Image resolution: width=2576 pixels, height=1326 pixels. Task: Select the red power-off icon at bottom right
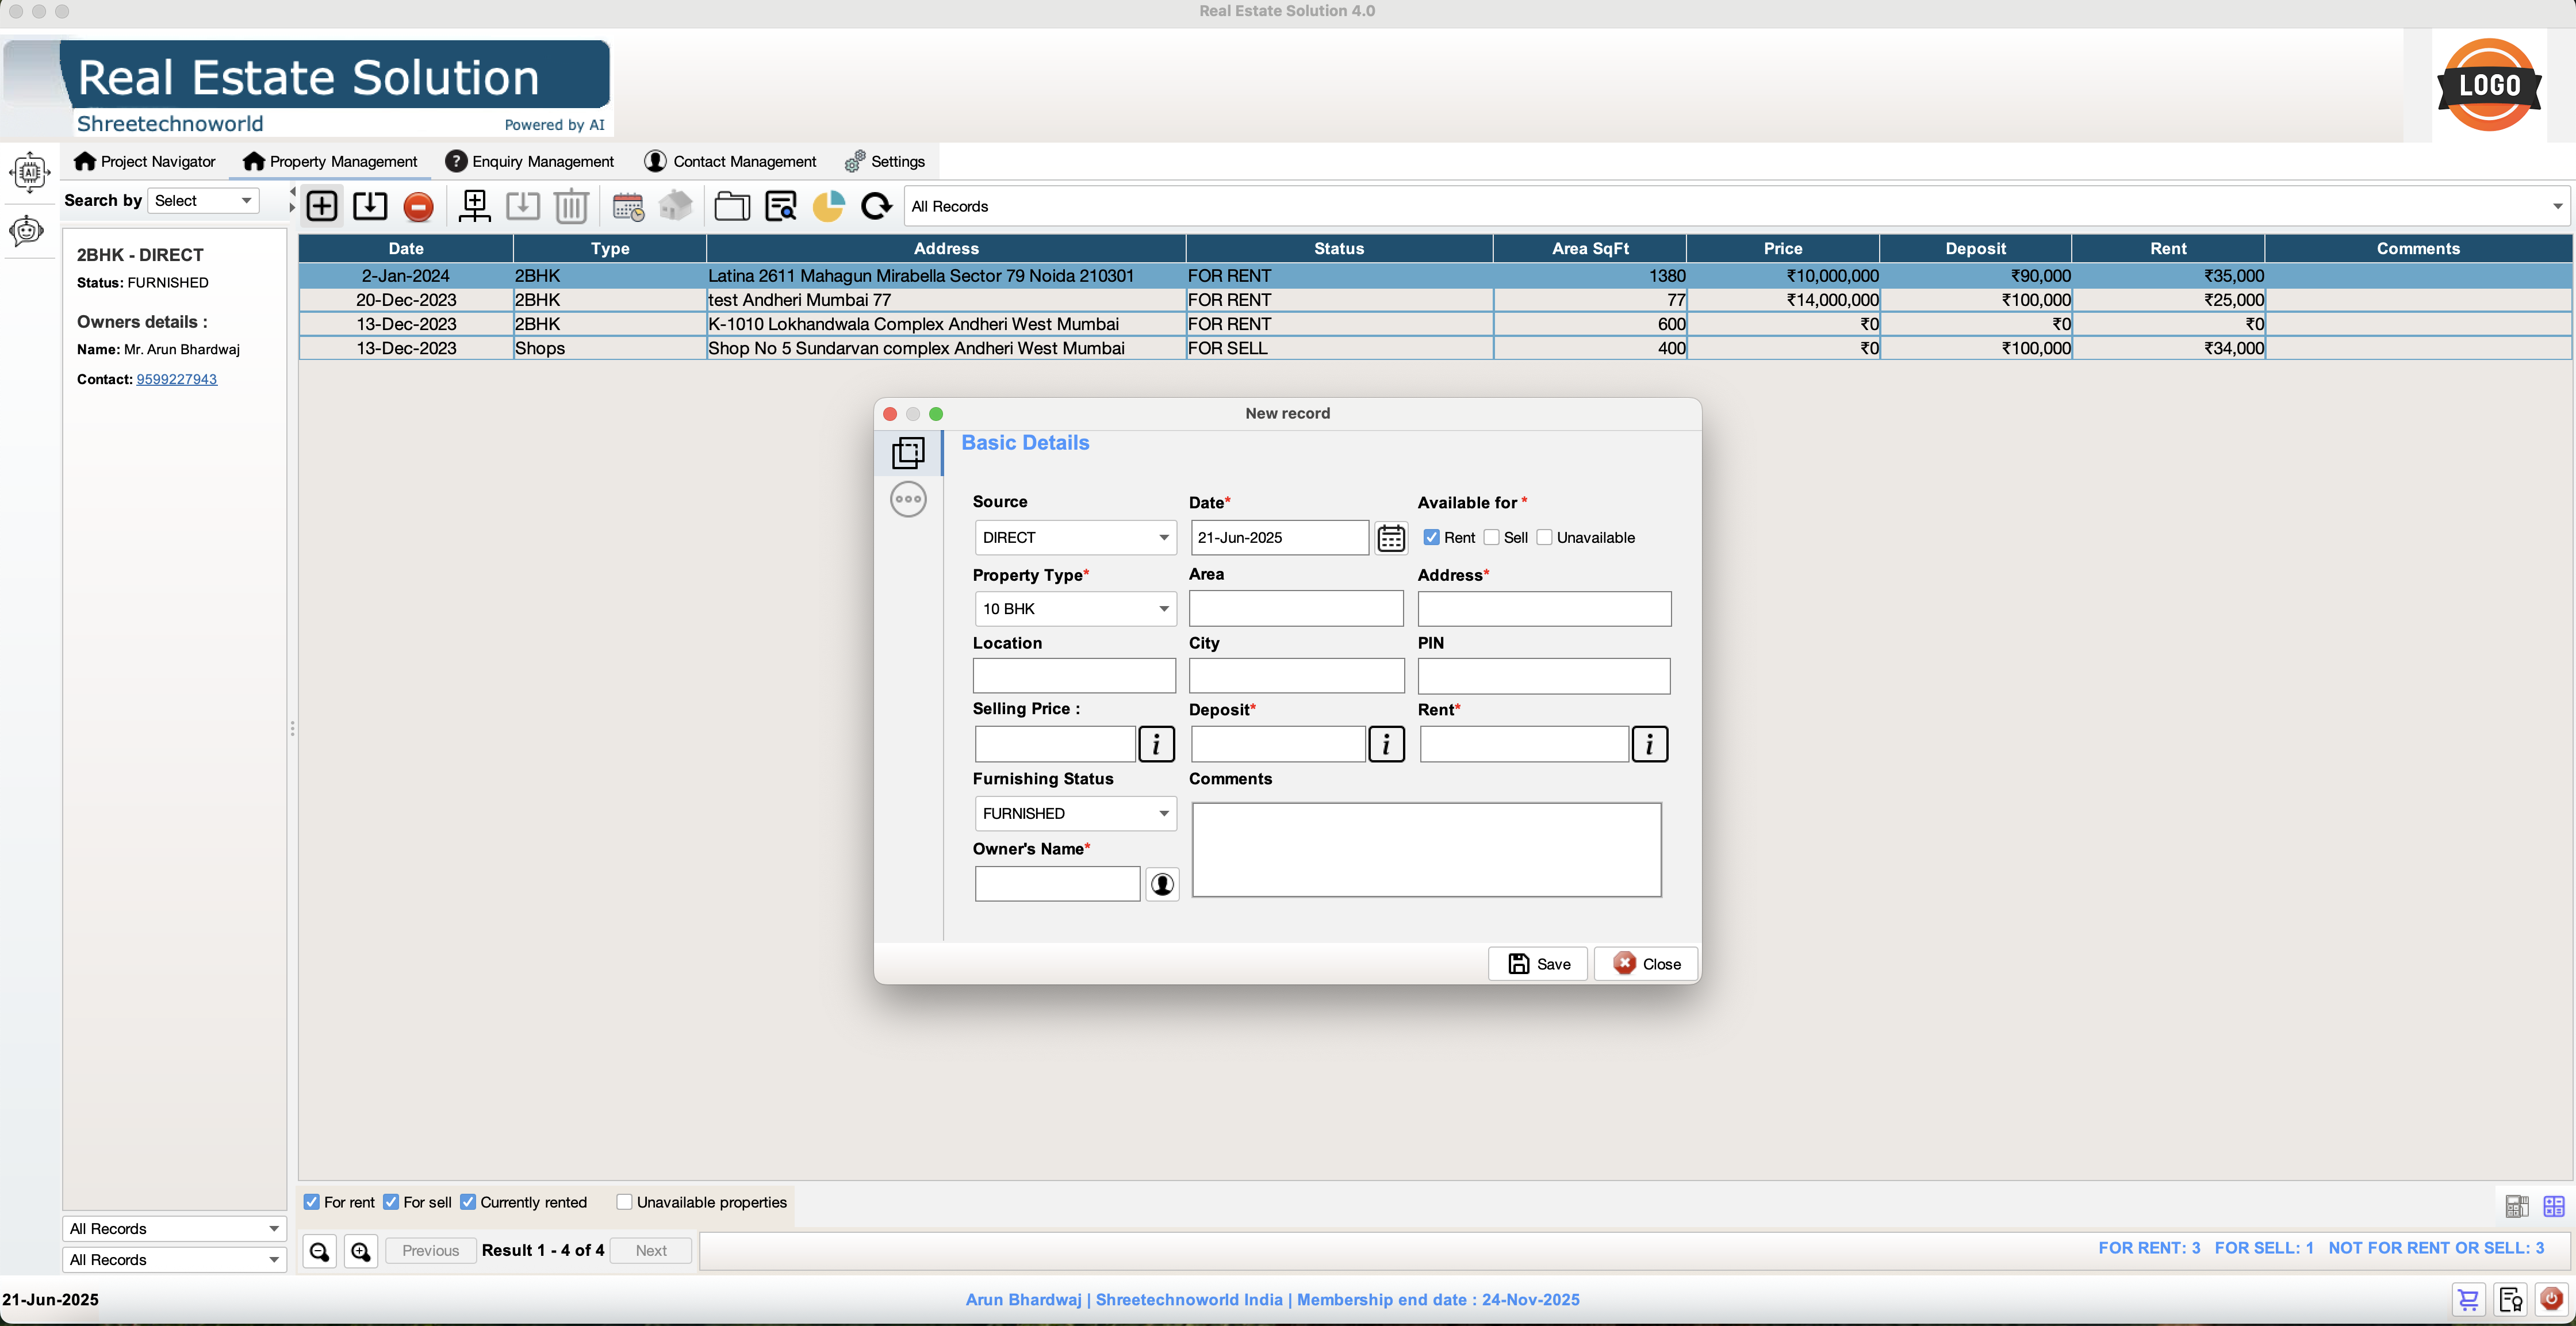pyautogui.click(x=2553, y=1300)
